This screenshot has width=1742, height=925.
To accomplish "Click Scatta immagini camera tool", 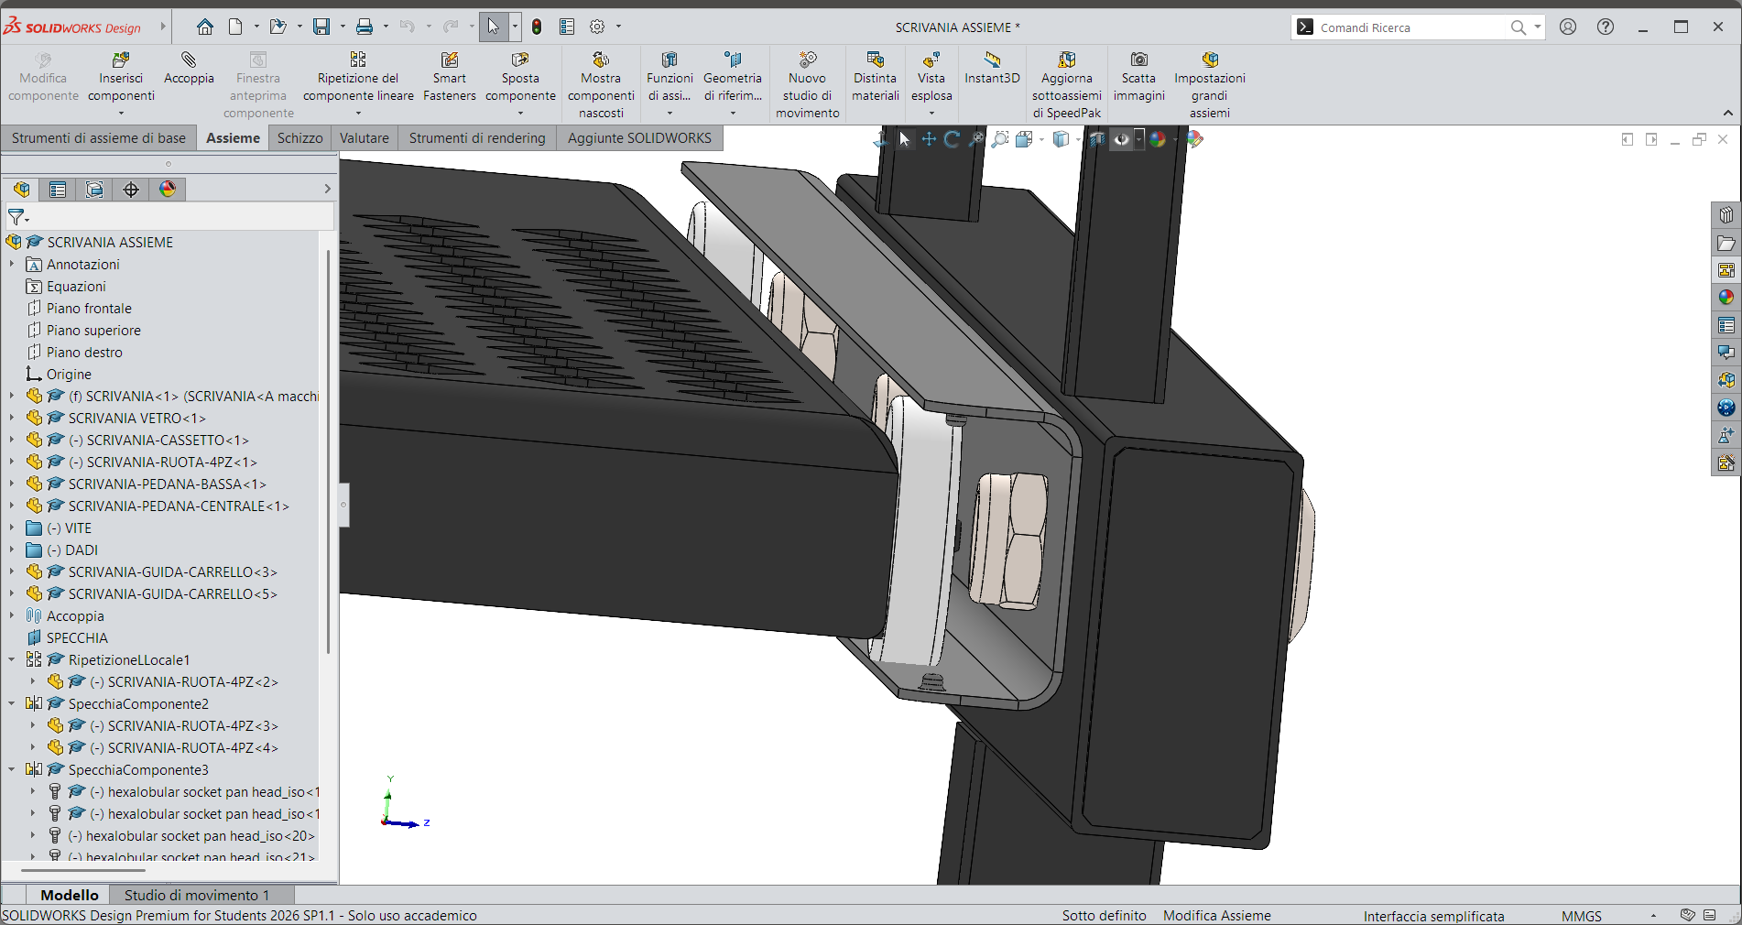I will click(1139, 77).
